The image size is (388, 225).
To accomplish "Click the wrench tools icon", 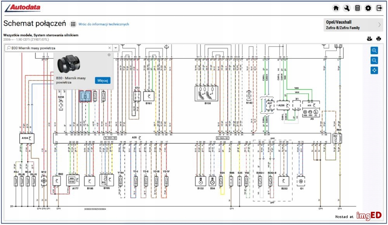I will [346, 8].
